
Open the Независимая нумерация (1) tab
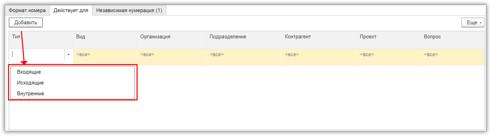pyautogui.click(x=129, y=11)
